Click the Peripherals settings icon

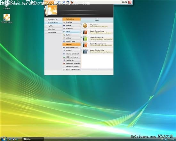(x=64, y=60)
